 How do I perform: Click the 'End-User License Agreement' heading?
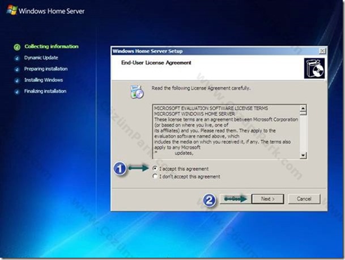[156, 62]
